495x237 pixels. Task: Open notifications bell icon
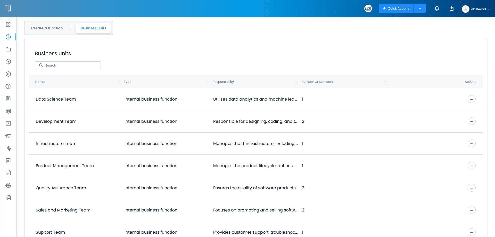pos(437,9)
